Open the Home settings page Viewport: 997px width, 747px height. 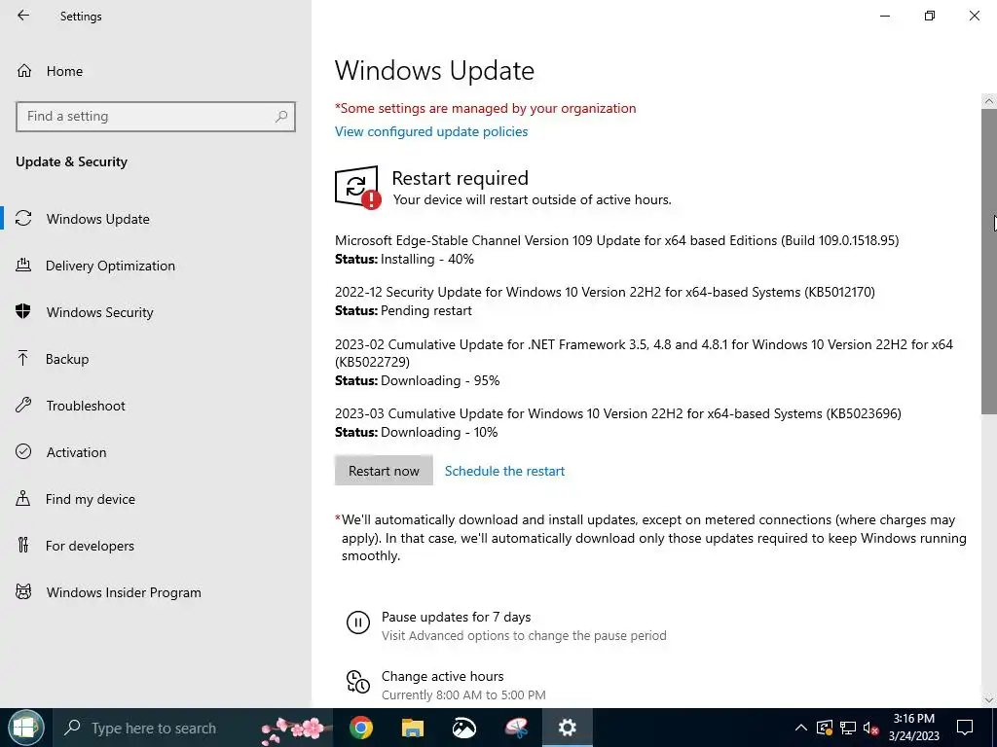point(64,71)
